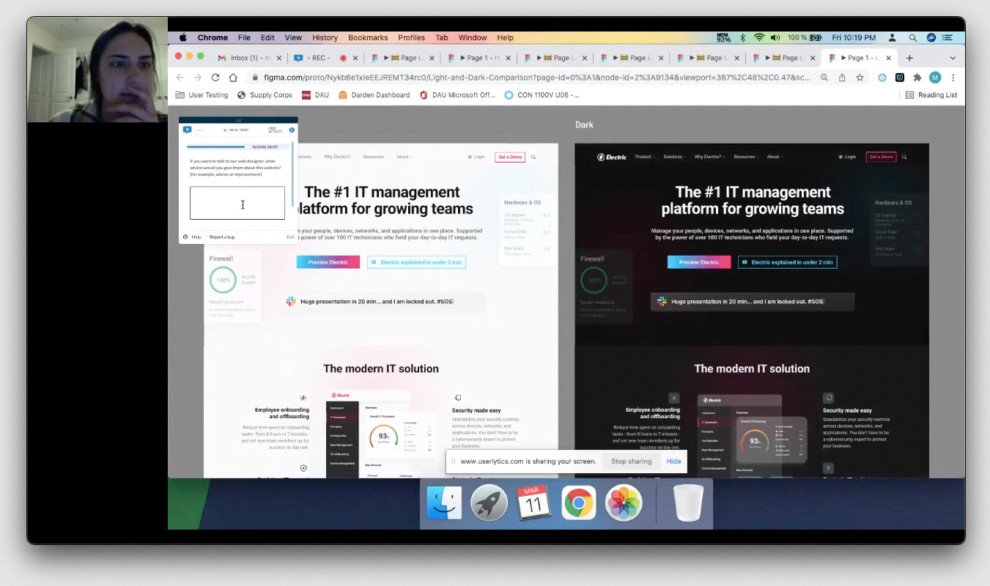Expand Why Electric? in the light mockup
This screenshot has width=990, height=586.
tap(338, 157)
